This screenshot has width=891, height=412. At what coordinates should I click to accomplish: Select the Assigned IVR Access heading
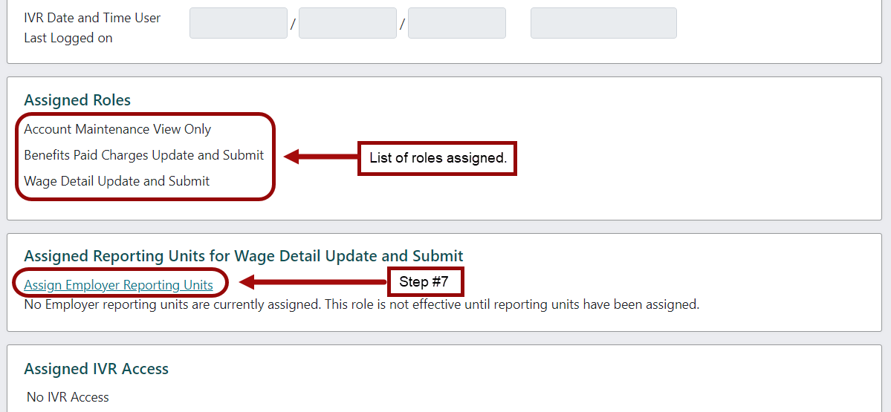pos(96,369)
